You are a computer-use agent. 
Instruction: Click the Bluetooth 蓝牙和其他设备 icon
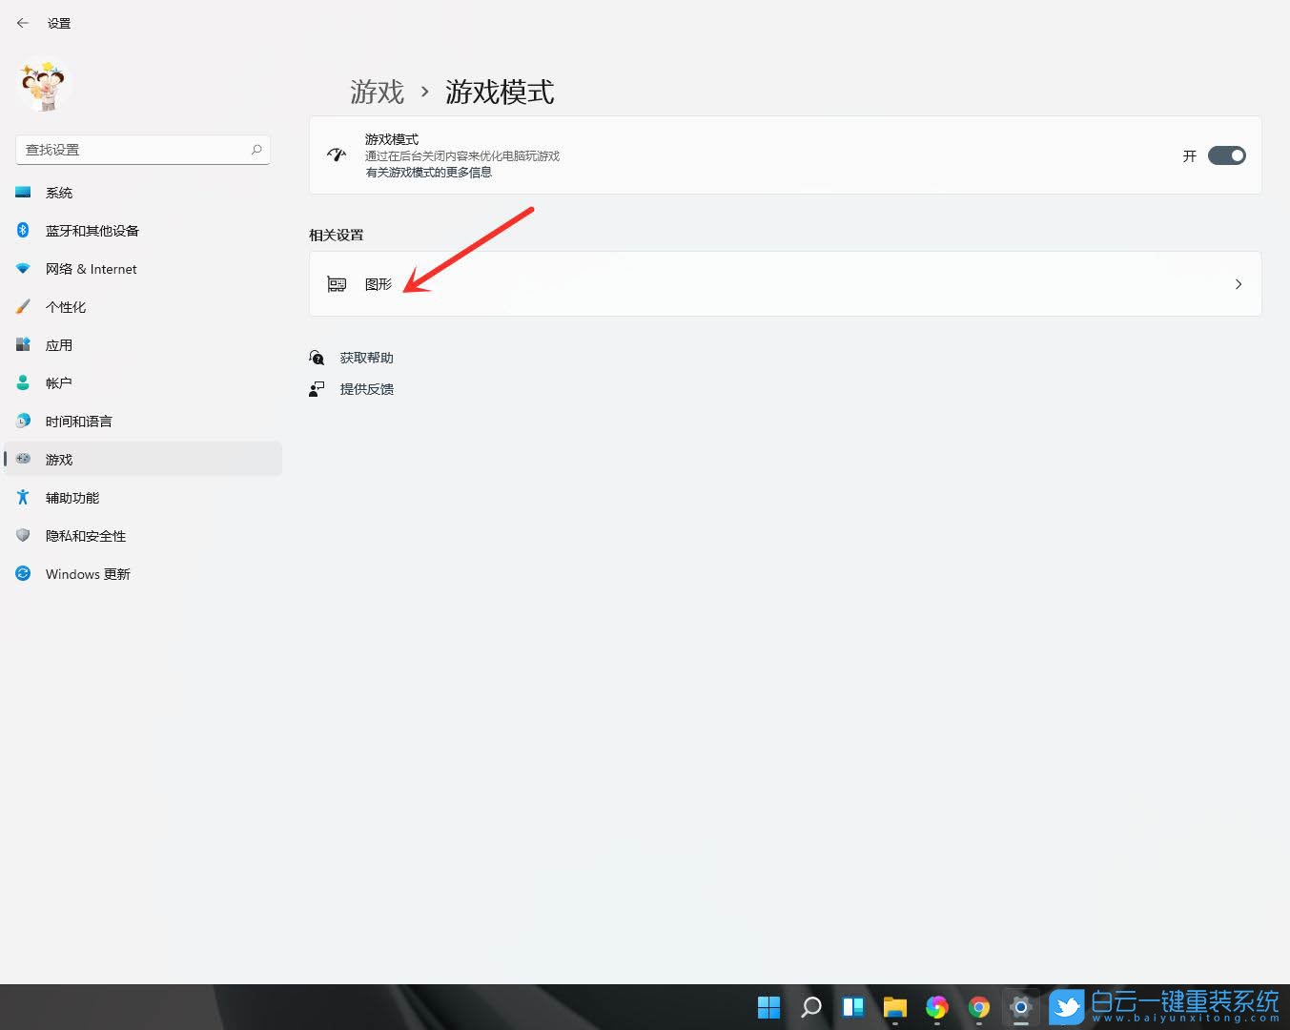point(23,230)
